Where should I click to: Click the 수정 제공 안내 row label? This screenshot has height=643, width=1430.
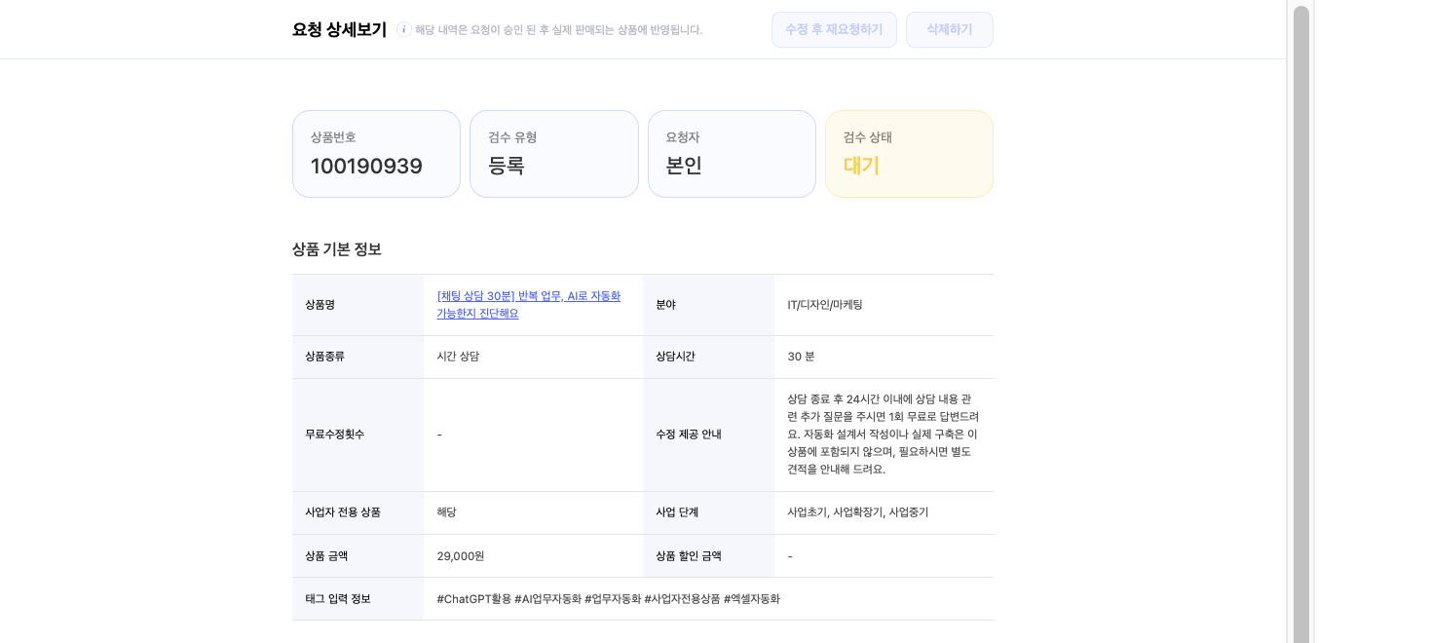pyautogui.click(x=689, y=435)
